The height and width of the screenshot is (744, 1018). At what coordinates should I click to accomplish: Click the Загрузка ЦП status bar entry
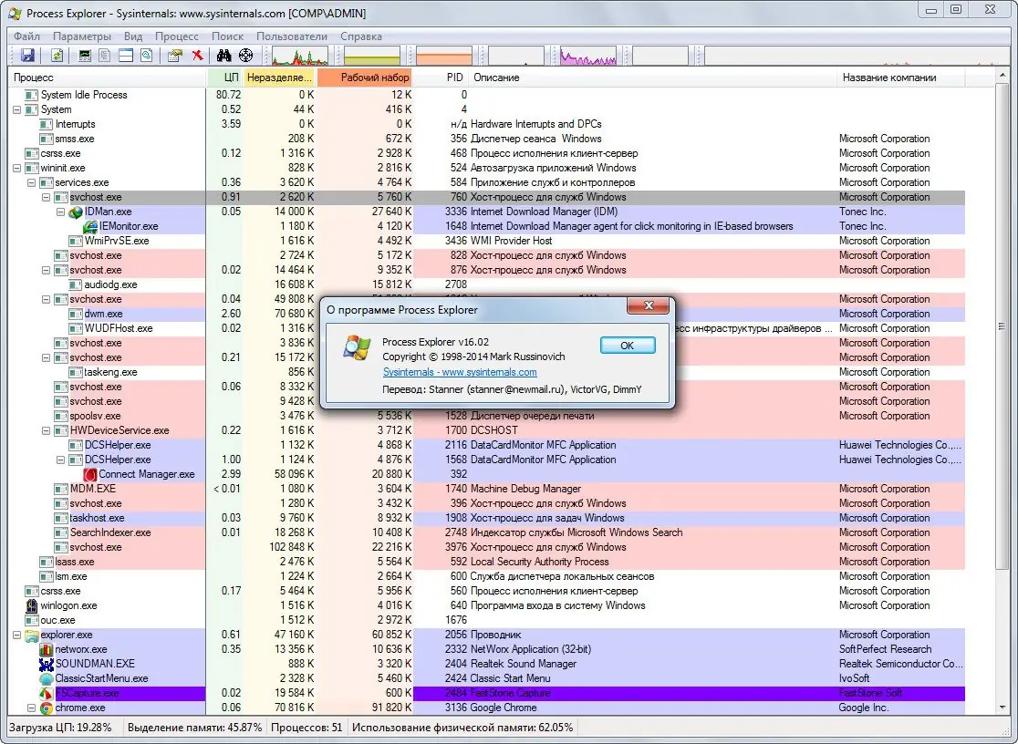(61, 728)
